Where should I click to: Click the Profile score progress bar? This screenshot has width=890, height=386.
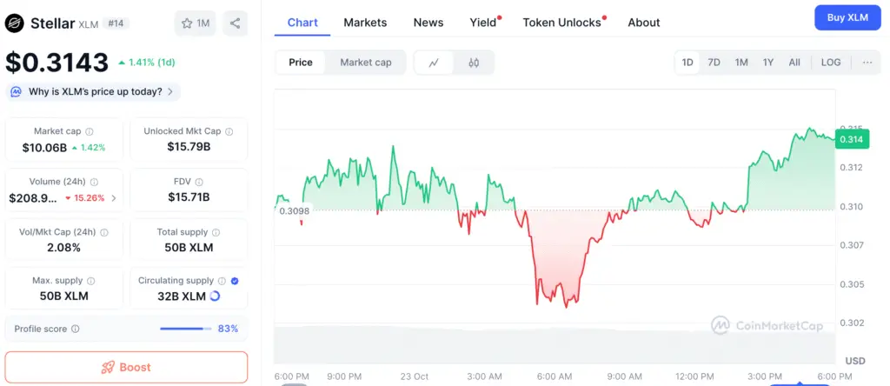[x=185, y=329]
